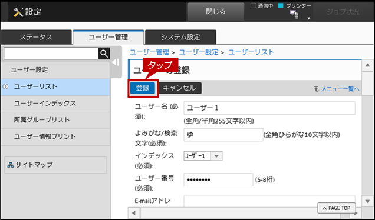Click the ジョブ状況 button
Viewport: 375px width, 220px height.
tap(343, 11)
